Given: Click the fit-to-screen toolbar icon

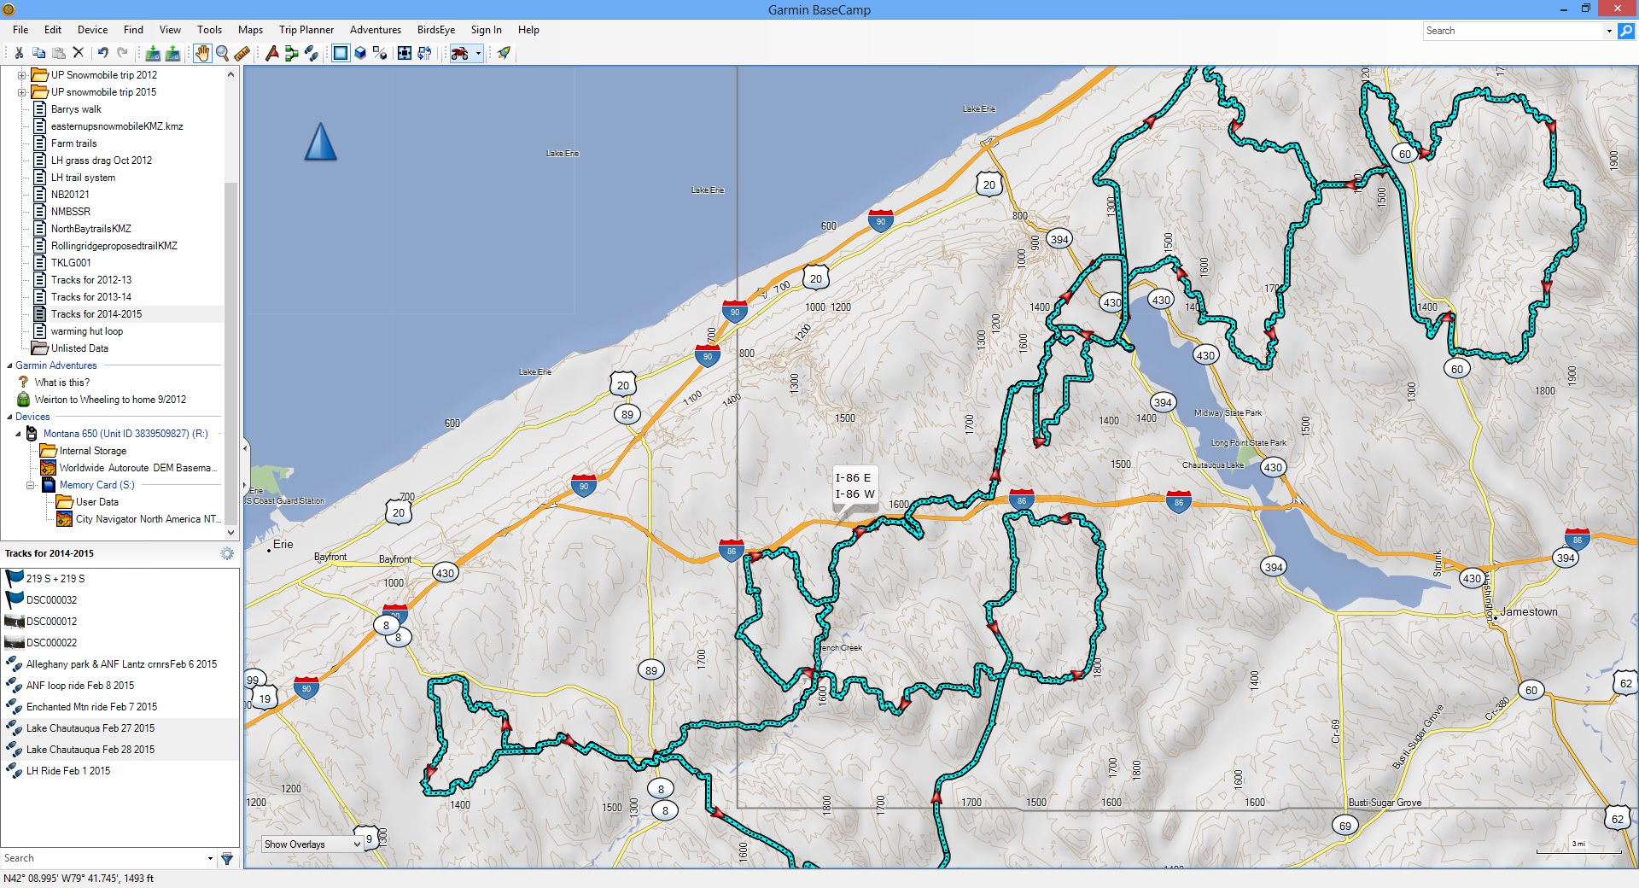Looking at the screenshot, I should [405, 53].
